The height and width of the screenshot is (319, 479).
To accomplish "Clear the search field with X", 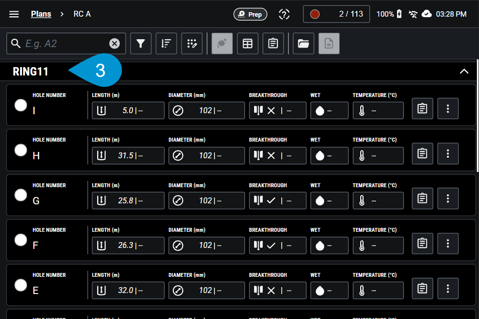I will coord(114,44).
